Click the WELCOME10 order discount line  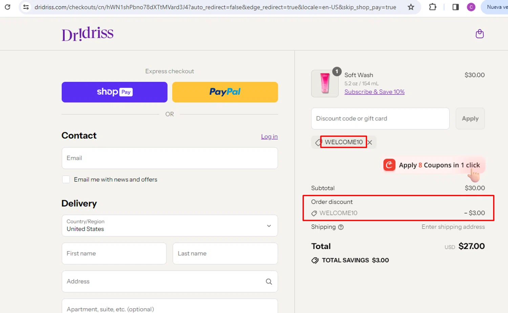pyautogui.click(x=398, y=213)
